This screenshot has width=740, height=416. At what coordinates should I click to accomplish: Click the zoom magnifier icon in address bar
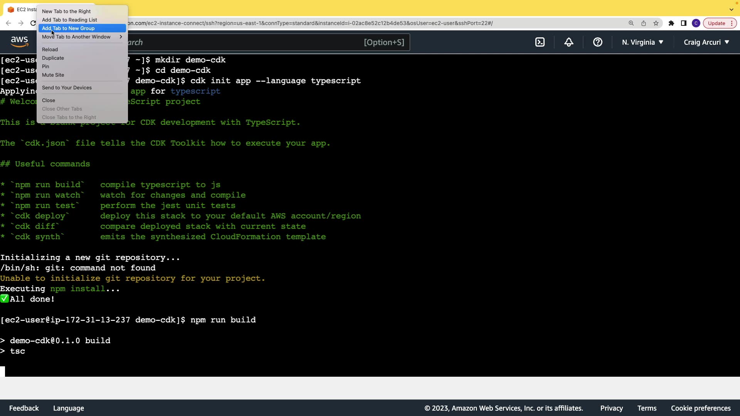[x=631, y=23]
